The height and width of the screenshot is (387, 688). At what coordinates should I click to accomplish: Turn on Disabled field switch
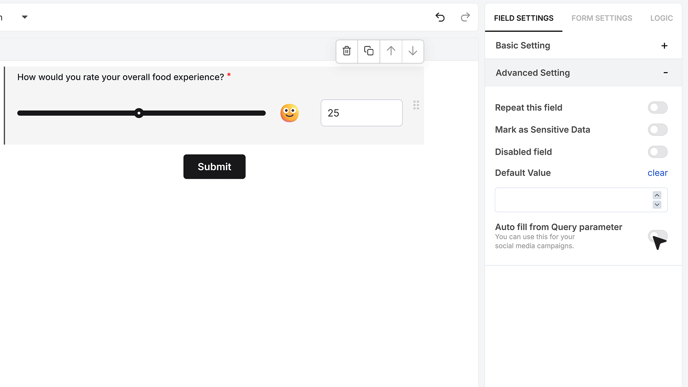click(x=658, y=152)
